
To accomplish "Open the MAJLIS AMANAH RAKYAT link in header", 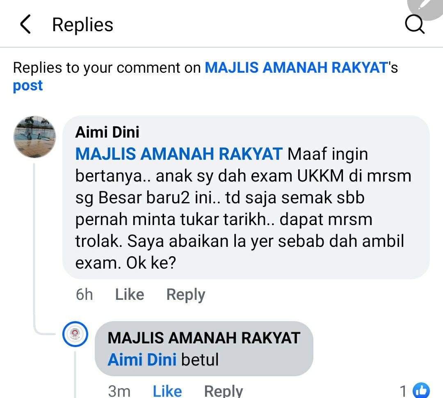I will (297, 68).
